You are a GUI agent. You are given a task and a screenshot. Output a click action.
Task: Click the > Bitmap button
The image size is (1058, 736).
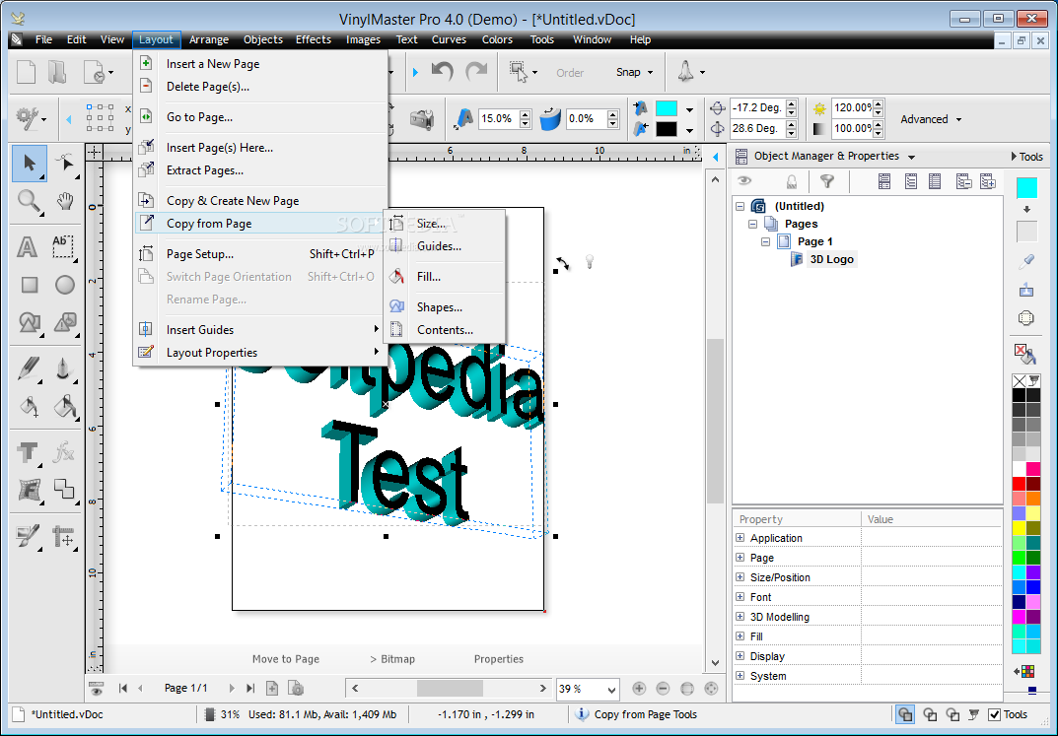coord(392,659)
